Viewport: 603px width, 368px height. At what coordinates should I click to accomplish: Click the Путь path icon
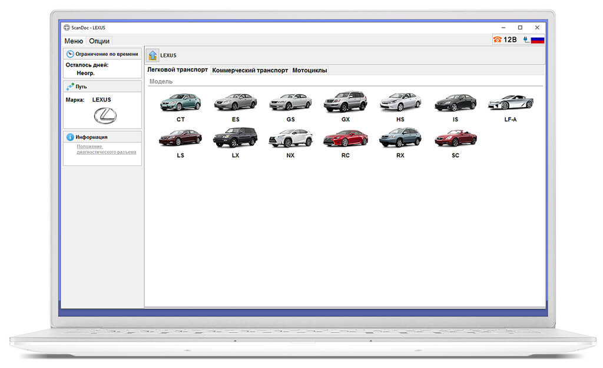point(70,87)
